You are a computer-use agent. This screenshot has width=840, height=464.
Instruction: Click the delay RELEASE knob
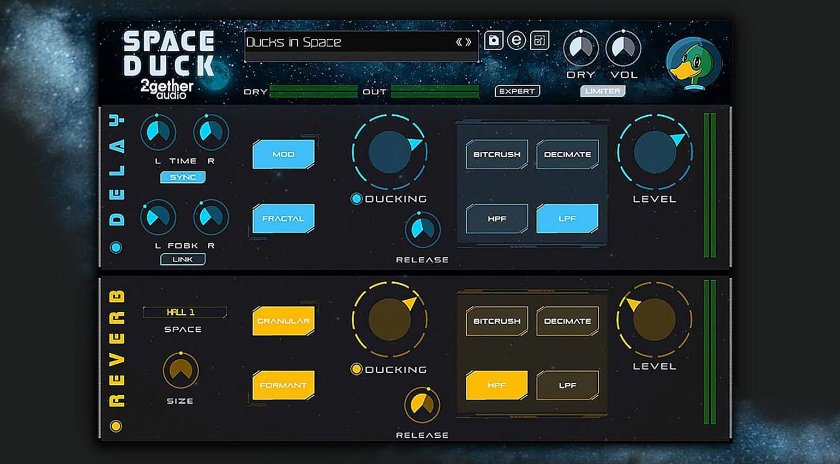(422, 230)
